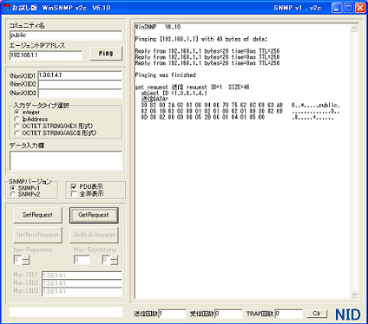
Task: Click 'Pinging [192.168.1.1] with 40 bytes' log line
Action: [201, 39]
